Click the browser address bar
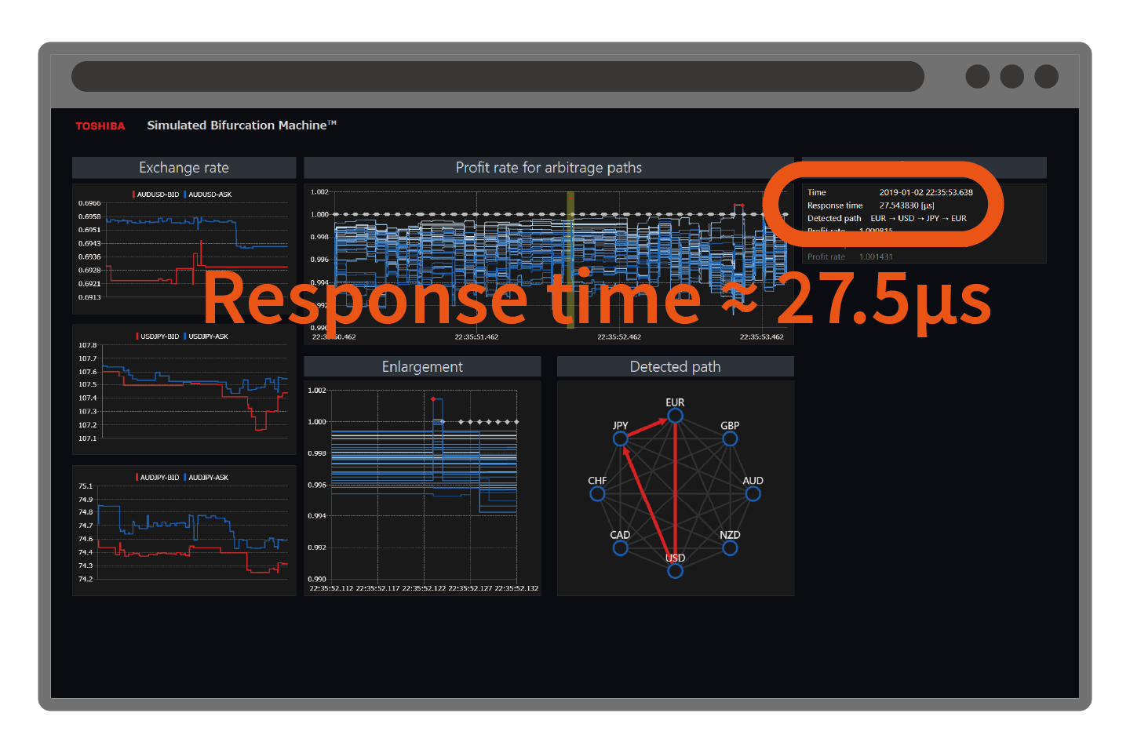This screenshot has width=1130, height=753. pyautogui.click(x=498, y=76)
